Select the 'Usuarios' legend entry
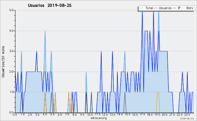197x121 pixels. coord(165,8)
